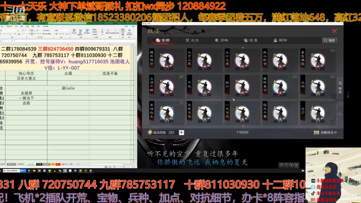Image resolution: width=361 pixels, height=203 pixels.
Task: Select the 一夫当关 tactic icon
Action: [242, 113]
